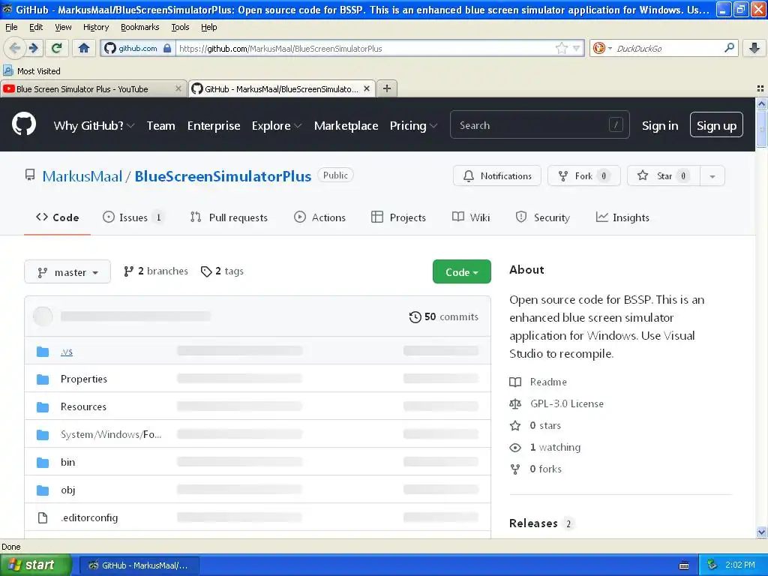Close the GitHub MarkusMaal tab
Image resolution: width=768 pixels, height=576 pixels.
click(366, 88)
